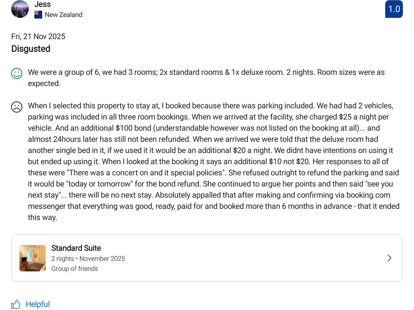The height and width of the screenshot is (310, 414).
Task: Click the New Zealand country label
Action: [64, 15]
